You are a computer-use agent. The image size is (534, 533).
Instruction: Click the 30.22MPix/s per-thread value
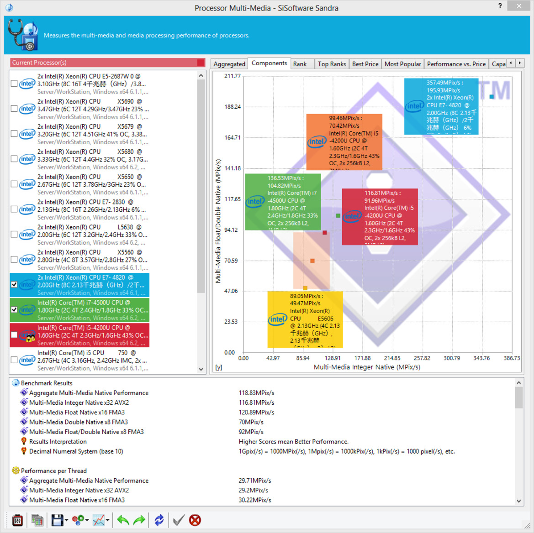click(x=255, y=500)
